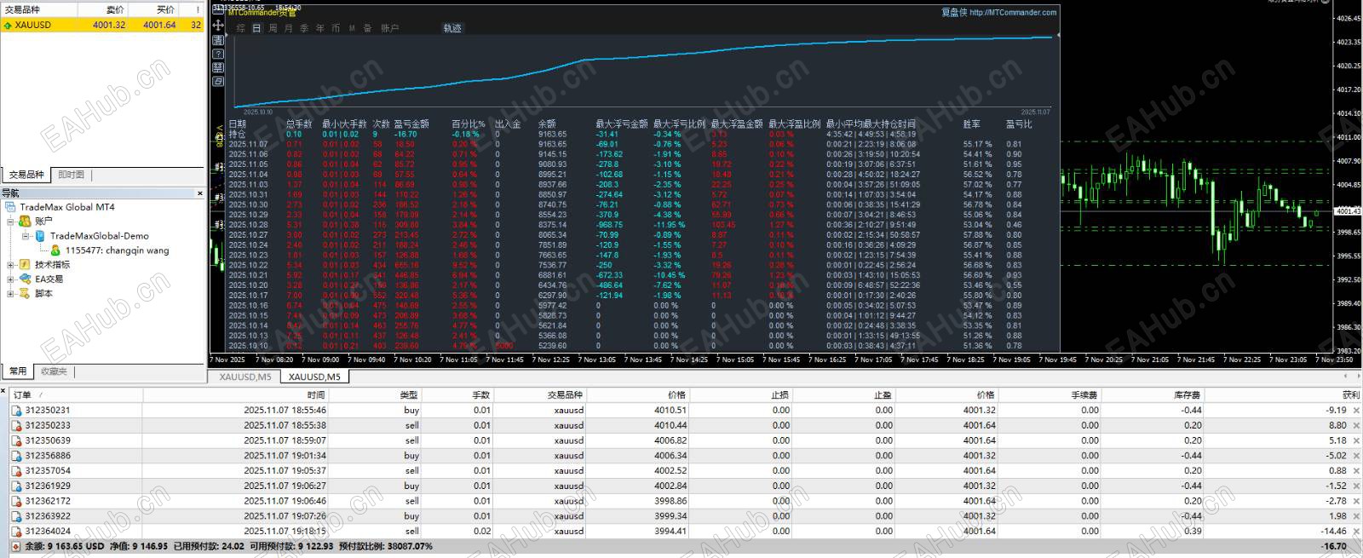The width and height of the screenshot is (1363, 558).
Task: Select the TradeMax Global MT4 tree item
Action: [67, 207]
